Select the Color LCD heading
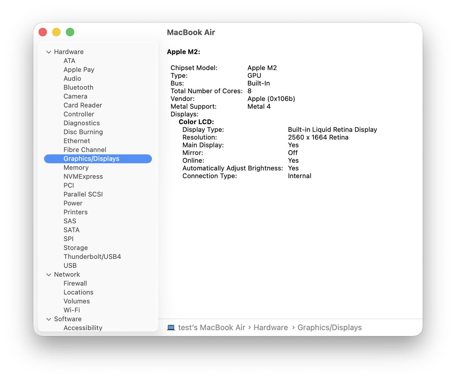Image resolution: width=456 pixels, height=380 pixels. [x=196, y=122]
